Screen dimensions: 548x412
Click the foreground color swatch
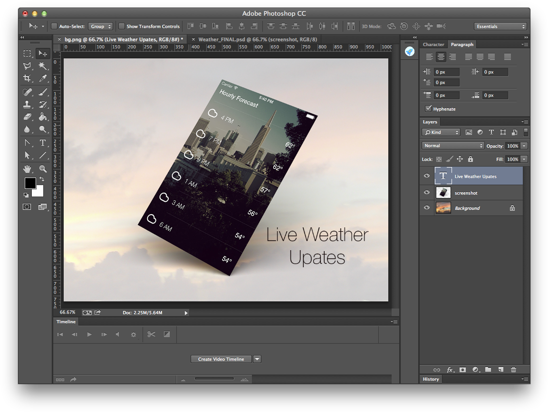(30, 183)
